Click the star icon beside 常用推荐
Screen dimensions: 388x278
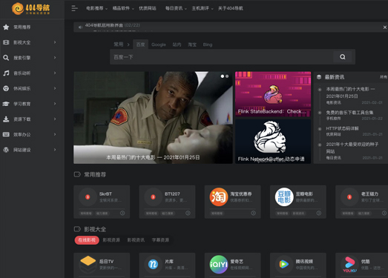tap(6, 27)
